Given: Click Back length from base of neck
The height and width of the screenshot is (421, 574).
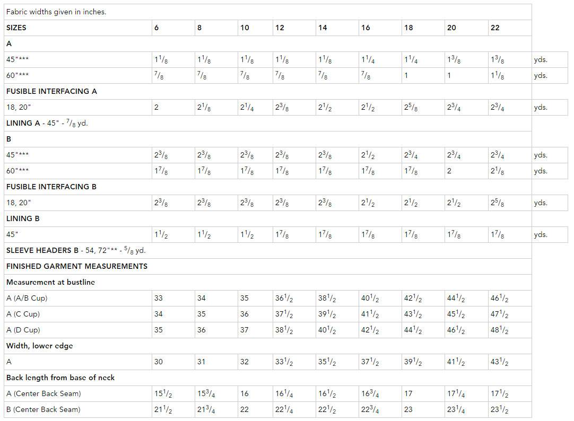Looking at the screenshot, I should (x=60, y=378).
